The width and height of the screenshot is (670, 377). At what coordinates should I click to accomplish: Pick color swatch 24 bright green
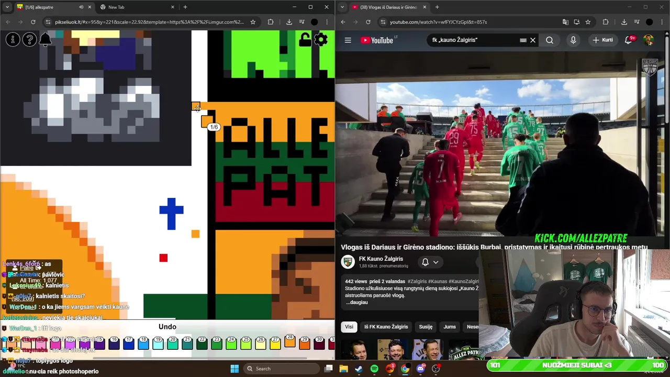pos(231,343)
